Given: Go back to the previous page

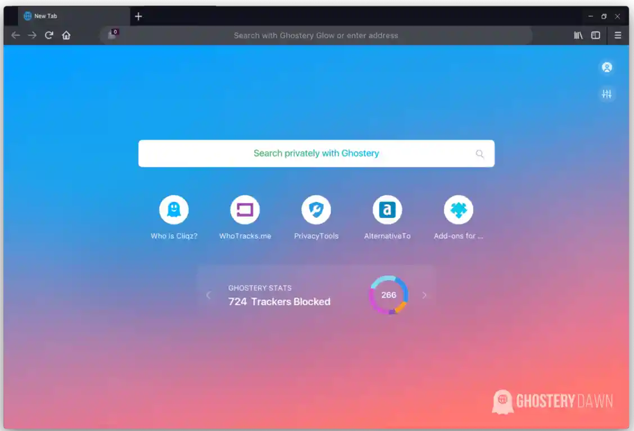Looking at the screenshot, I should point(15,35).
